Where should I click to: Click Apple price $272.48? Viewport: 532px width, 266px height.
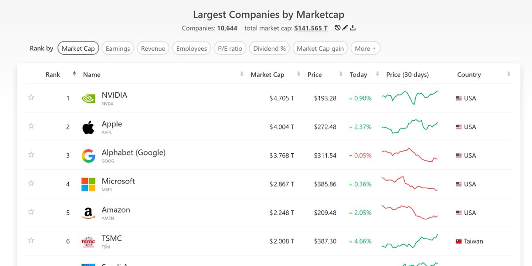[325, 127]
